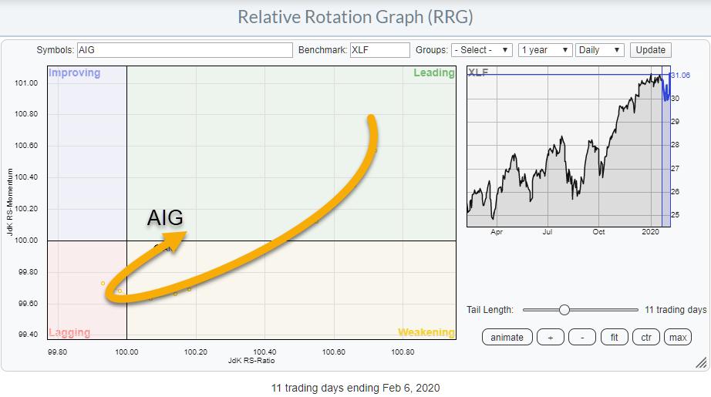Expand the Daily interval dropdown
Screen dimensions: 711x397
pos(600,50)
